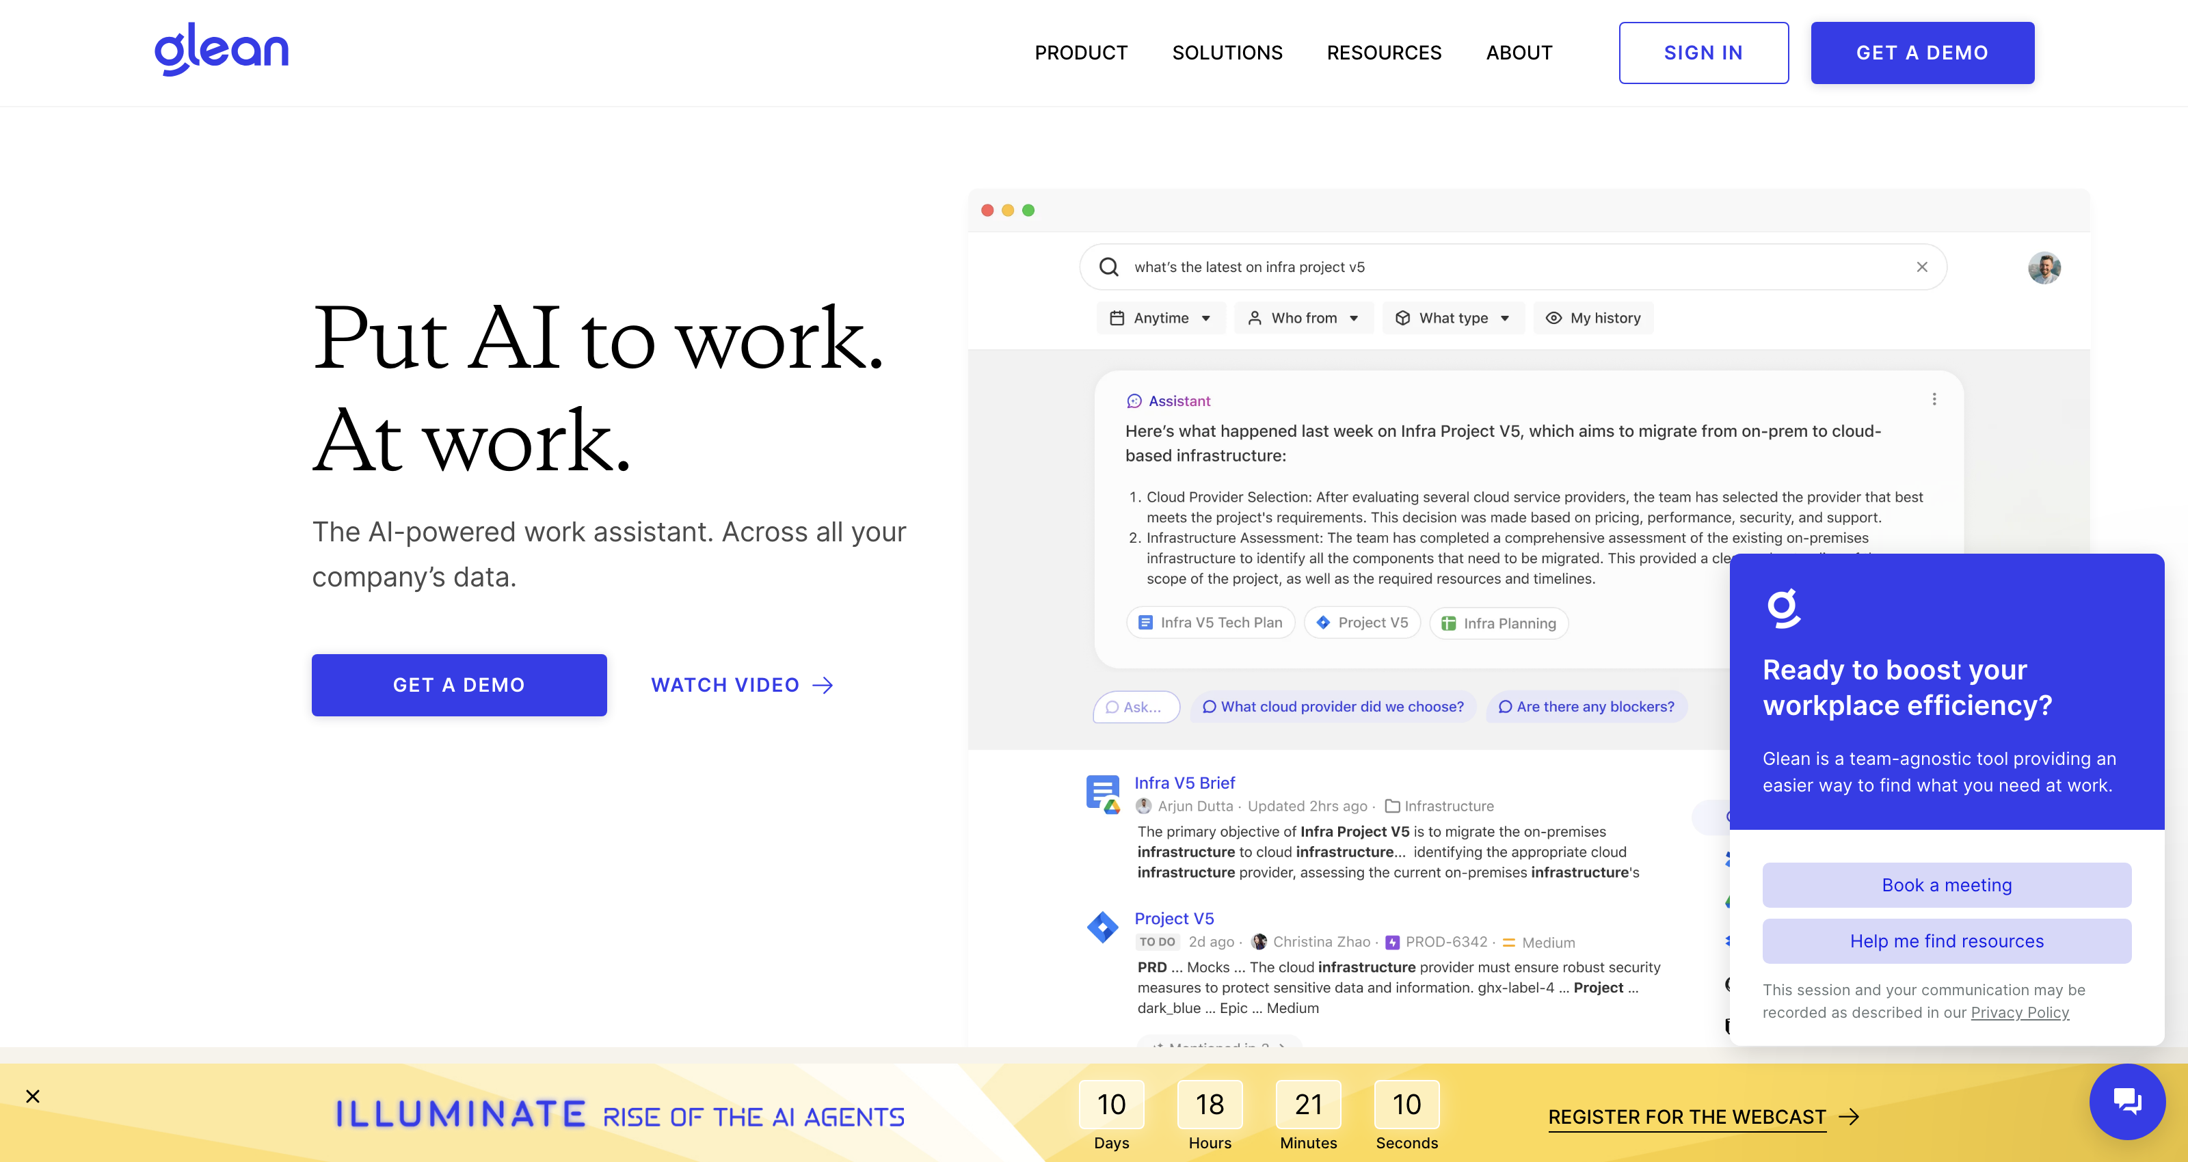Open the Project V5 search result title
The image size is (2188, 1162).
pos(1174,918)
